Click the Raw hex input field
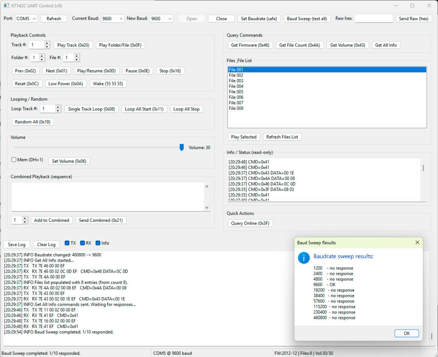The height and width of the screenshot is (357, 438). [373, 19]
